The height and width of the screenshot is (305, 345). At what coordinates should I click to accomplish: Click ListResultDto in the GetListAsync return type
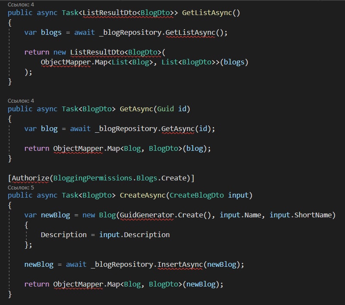coord(109,13)
